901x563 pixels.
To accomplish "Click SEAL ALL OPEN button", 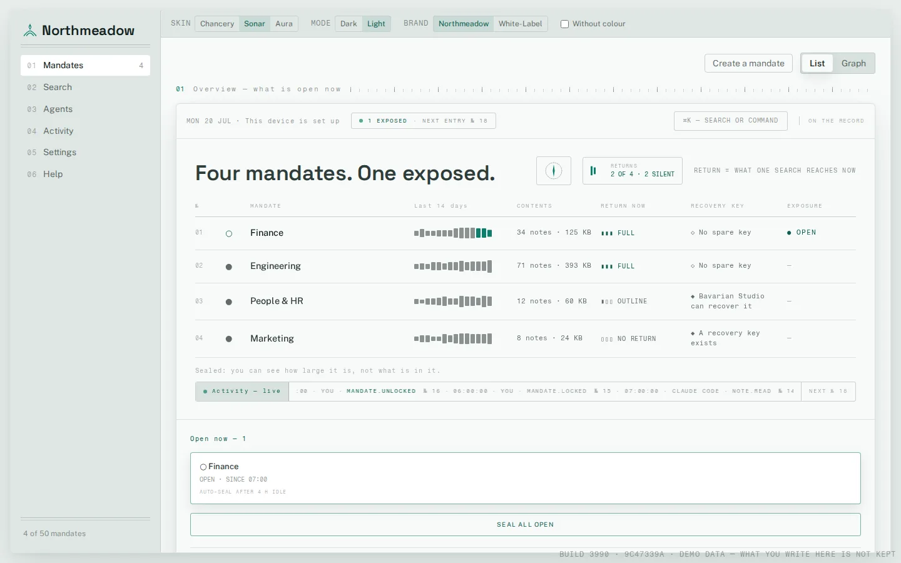I will tap(526, 524).
